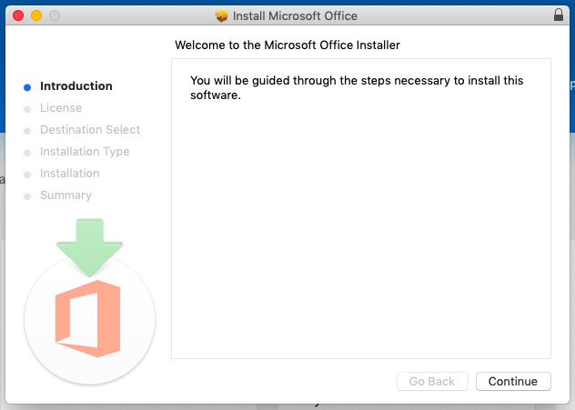Click the Destination Select step bullet
Screen dimensions: 575x410
click(27, 131)
